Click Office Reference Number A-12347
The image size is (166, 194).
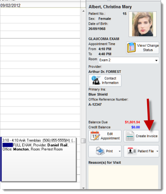pos(95,104)
